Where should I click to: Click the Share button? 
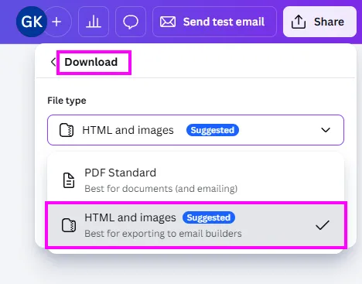pyautogui.click(x=319, y=22)
